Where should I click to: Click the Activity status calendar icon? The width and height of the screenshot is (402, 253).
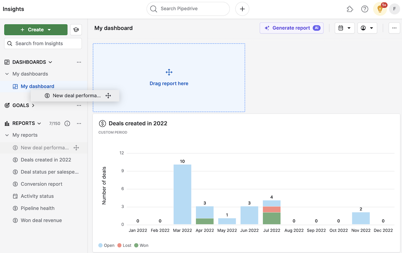(15, 196)
